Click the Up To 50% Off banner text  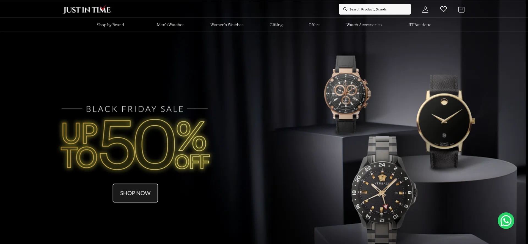135,144
